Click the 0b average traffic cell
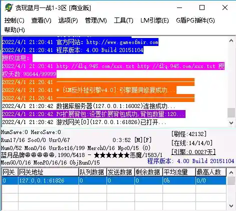 179,180
